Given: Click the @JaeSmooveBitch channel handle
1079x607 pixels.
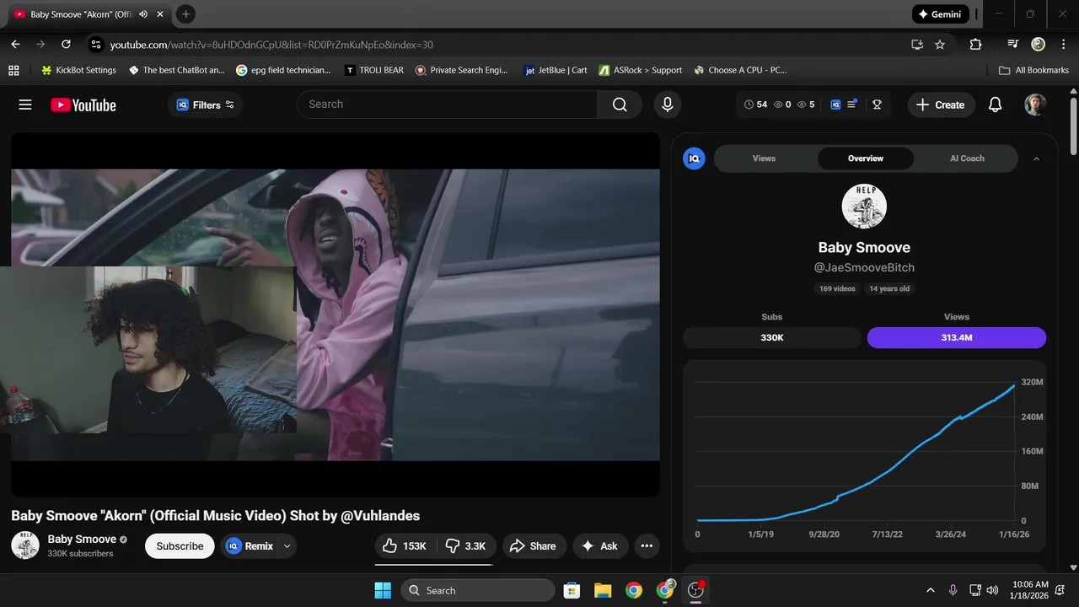Looking at the screenshot, I should (x=864, y=267).
